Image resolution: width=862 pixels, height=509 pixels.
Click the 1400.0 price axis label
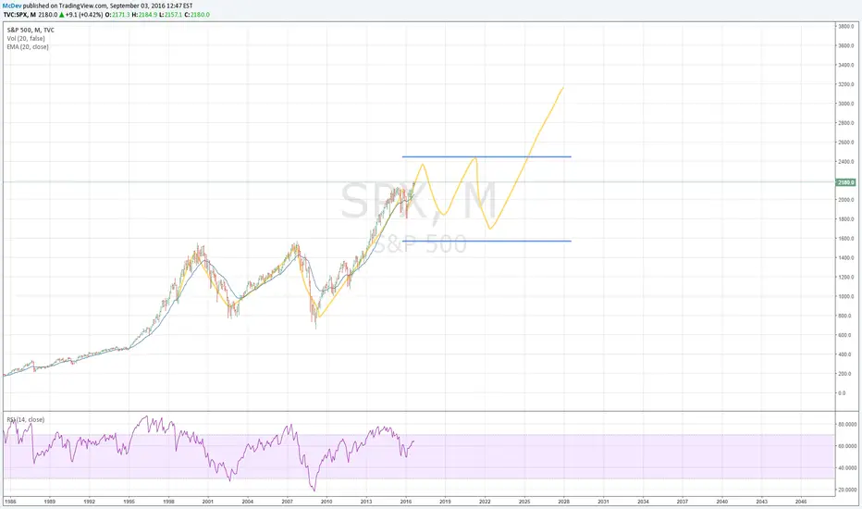[845, 257]
